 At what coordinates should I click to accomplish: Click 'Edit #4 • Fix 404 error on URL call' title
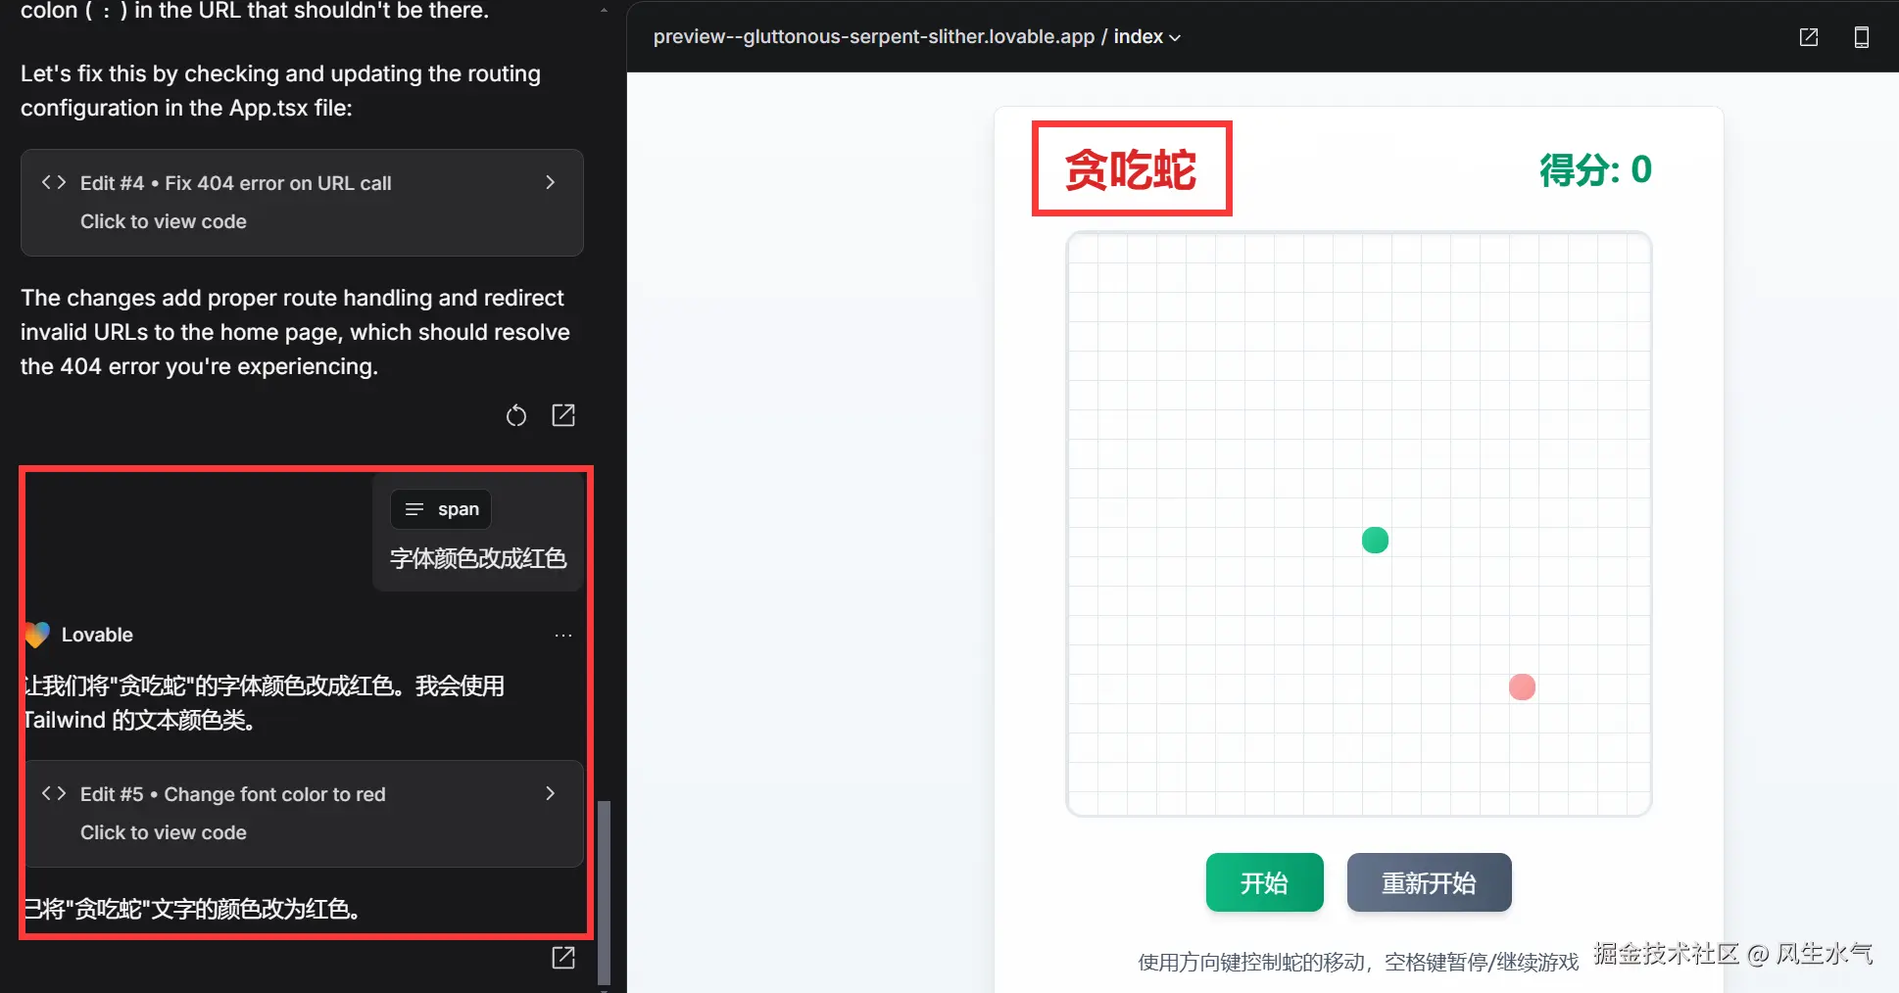coord(236,183)
